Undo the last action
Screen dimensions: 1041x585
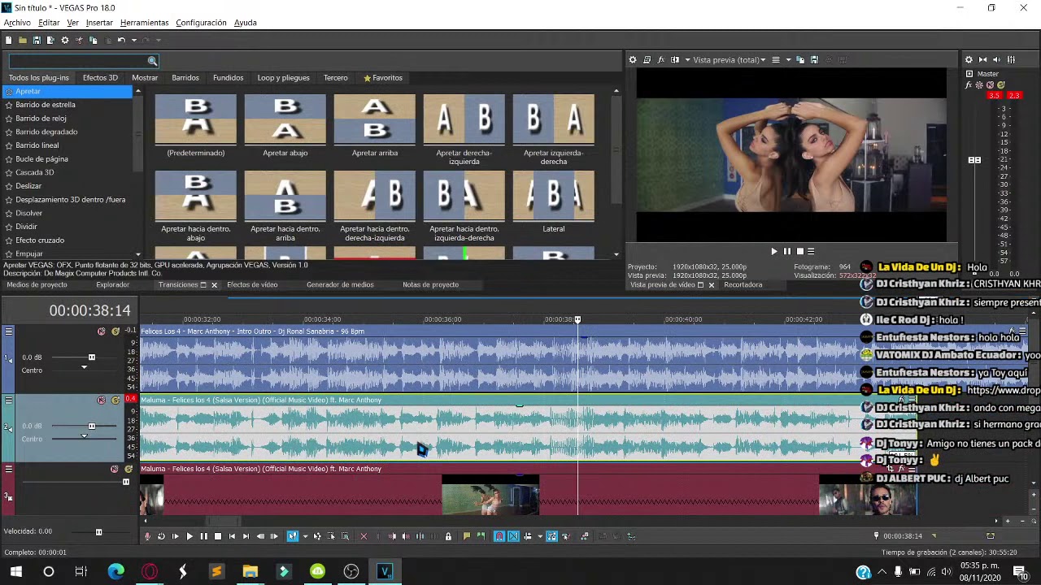120,40
